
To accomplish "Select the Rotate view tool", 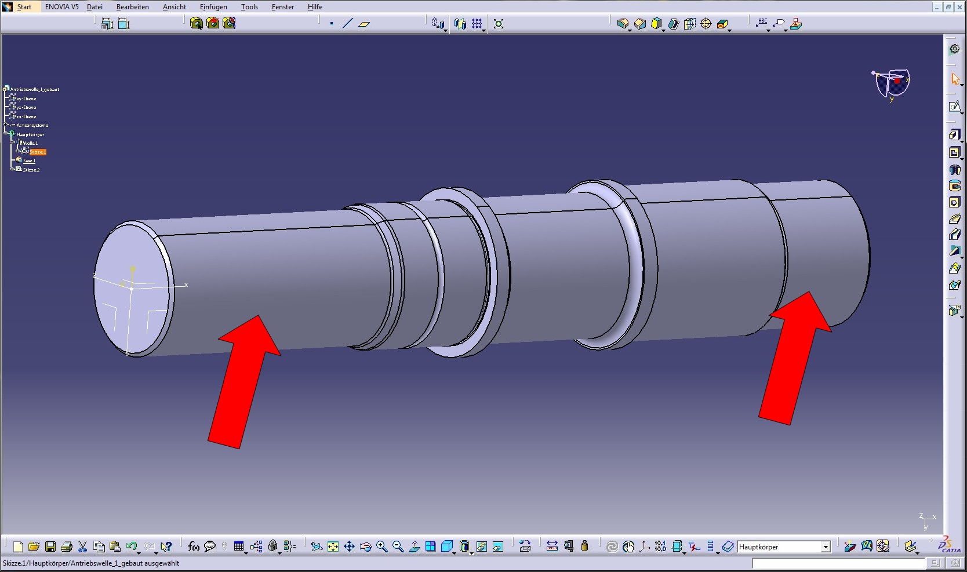I will [x=365, y=547].
